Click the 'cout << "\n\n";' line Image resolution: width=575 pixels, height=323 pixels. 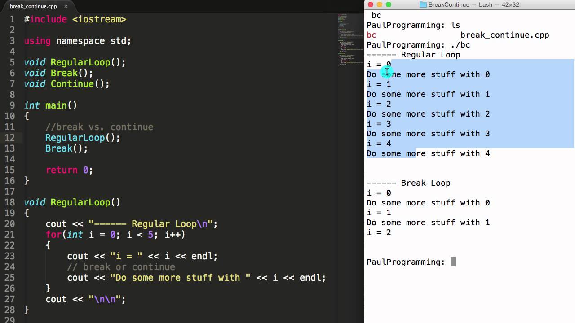coord(85,299)
